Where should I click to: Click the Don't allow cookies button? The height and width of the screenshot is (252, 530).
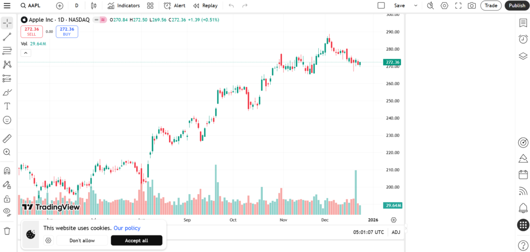click(x=82, y=241)
